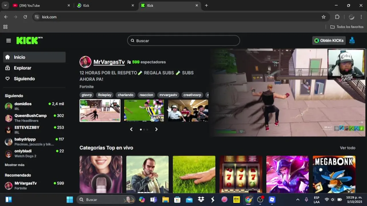Open Google Chrome taskbar icon
The height and width of the screenshot is (206, 367).
click(248, 199)
